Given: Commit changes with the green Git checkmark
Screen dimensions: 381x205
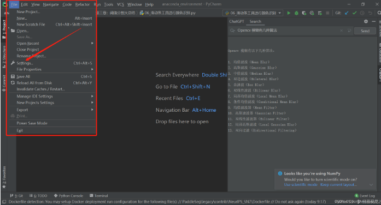Looking at the screenshot, I should pos(355,13).
